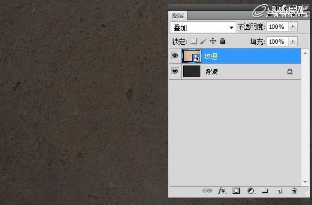Create a new layer
Screen dimensions: 312x205
[x=279, y=191]
